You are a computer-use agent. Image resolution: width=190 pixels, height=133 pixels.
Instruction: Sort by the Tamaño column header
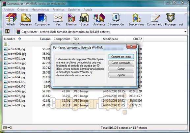(42, 39)
